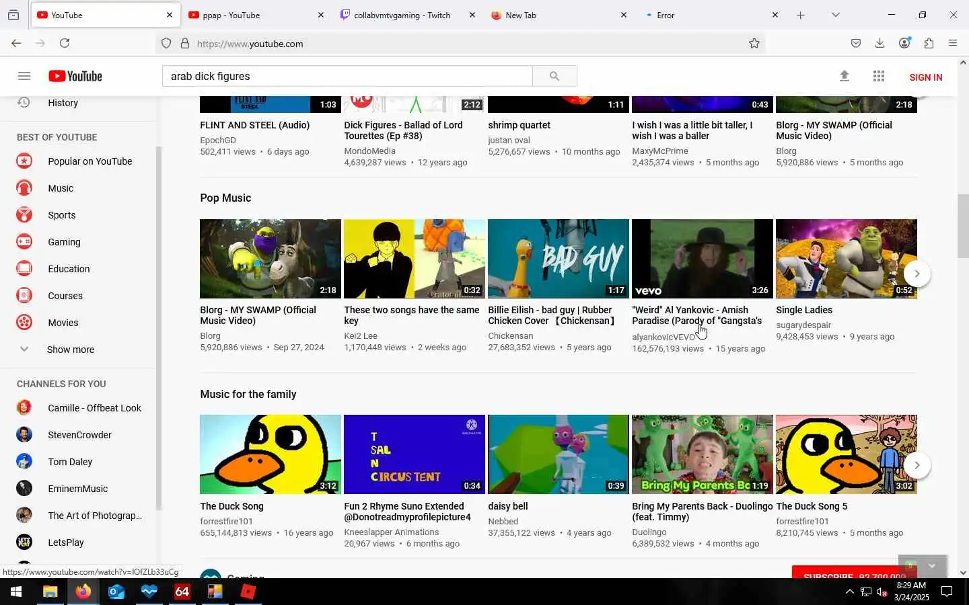This screenshot has width=969, height=605.
Task: Show hidden system tray icons
Action: pos(849,592)
